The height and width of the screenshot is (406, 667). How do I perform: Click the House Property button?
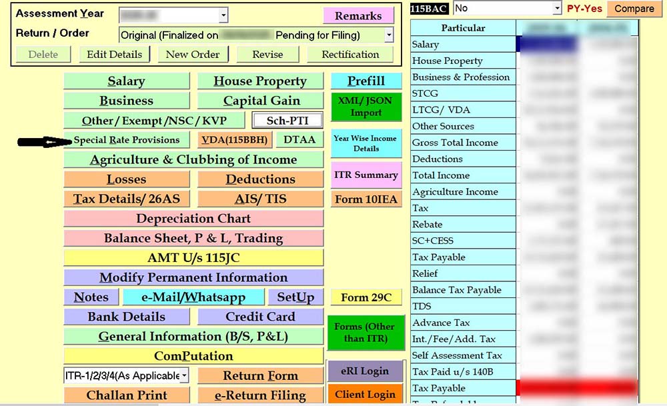coord(260,81)
